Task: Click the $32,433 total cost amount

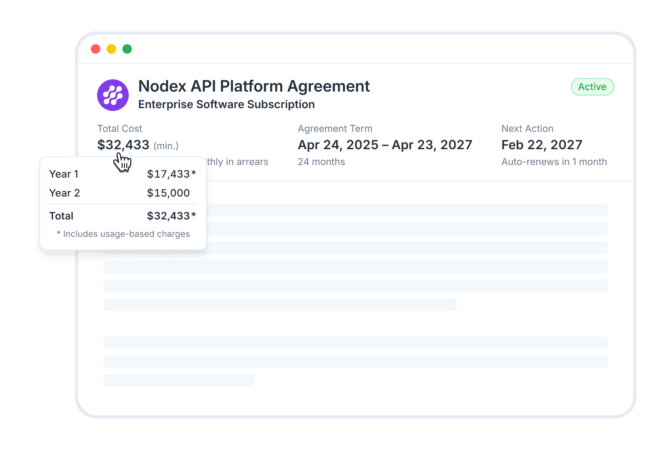Action: pos(123,145)
